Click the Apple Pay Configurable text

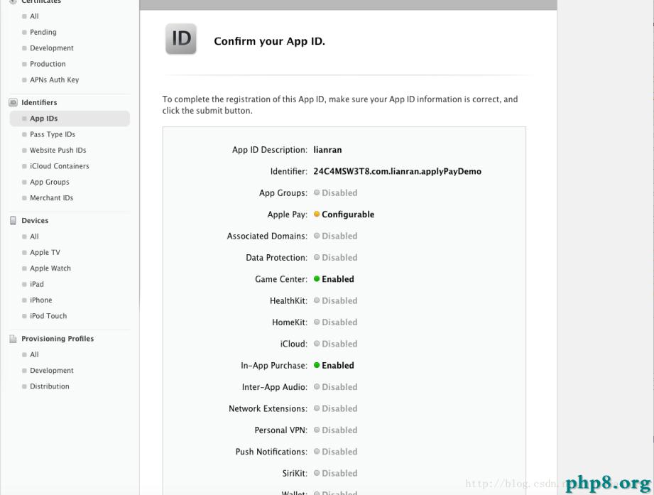point(348,214)
